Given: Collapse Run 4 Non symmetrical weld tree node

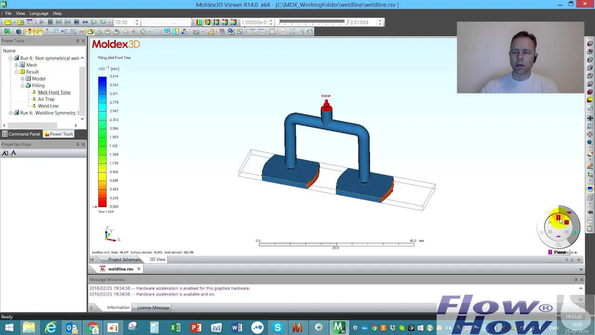Looking at the screenshot, I should pyautogui.click(x=11, y=58).
